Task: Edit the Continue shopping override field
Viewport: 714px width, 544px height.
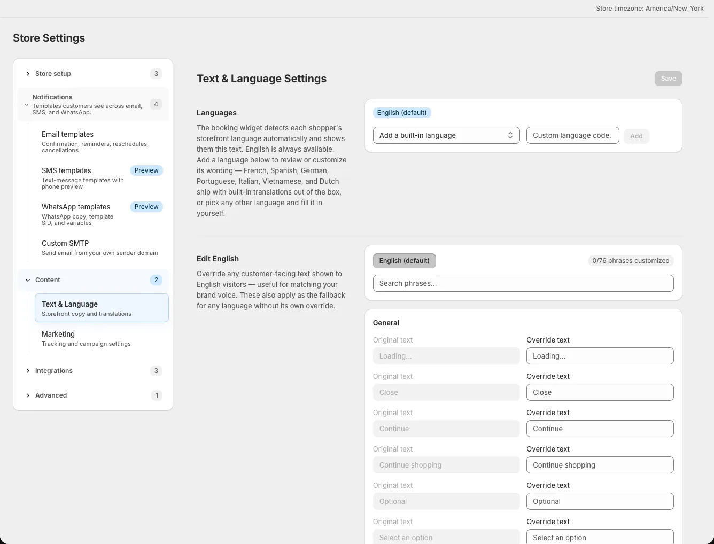Action: [600, 465]
